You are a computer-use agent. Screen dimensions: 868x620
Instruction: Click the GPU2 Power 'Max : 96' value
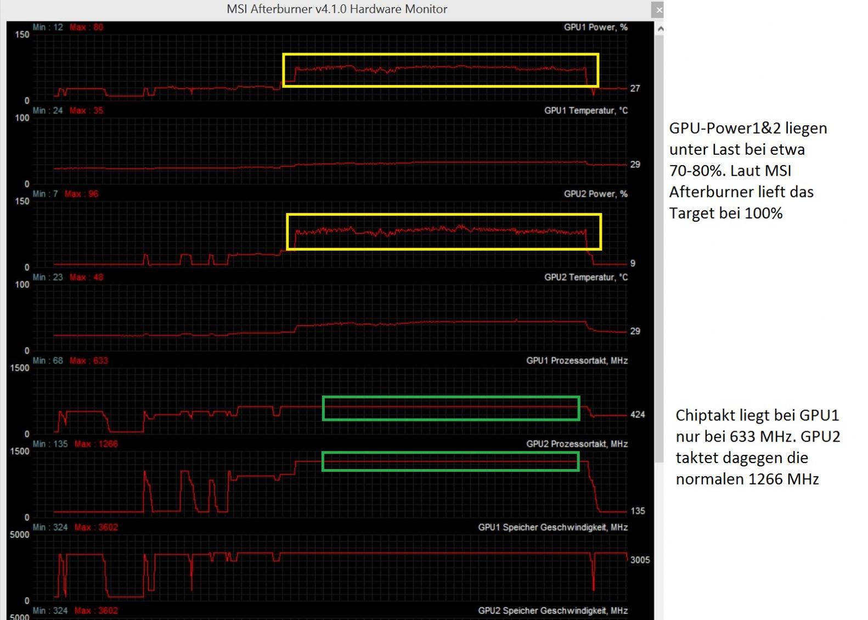pyautogui.click(x=81, y=194)
